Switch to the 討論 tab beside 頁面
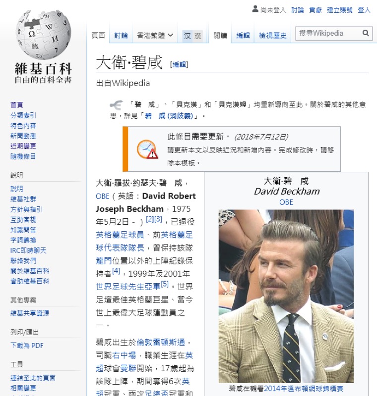The image size is (377, 396). (121, 36)
